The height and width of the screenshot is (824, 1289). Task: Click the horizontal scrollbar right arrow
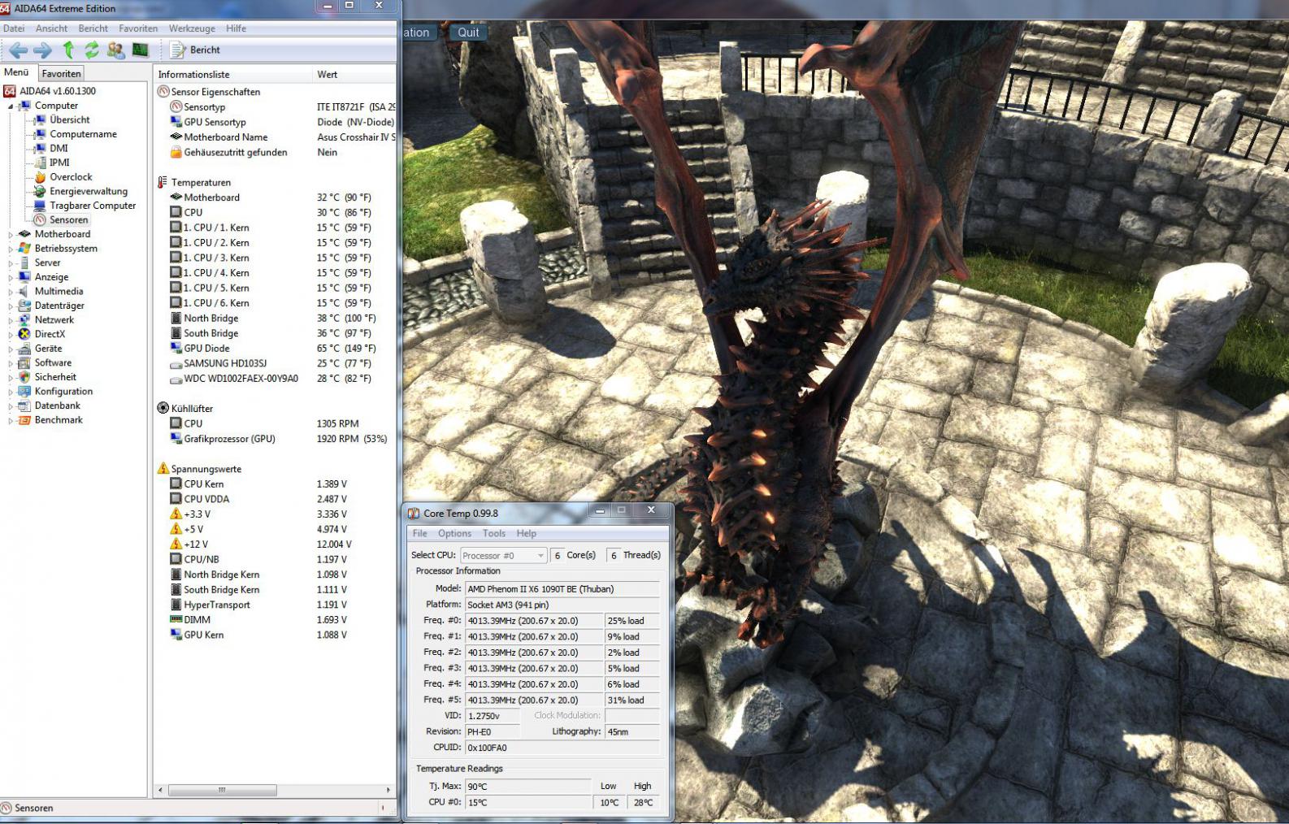[388, 790]
